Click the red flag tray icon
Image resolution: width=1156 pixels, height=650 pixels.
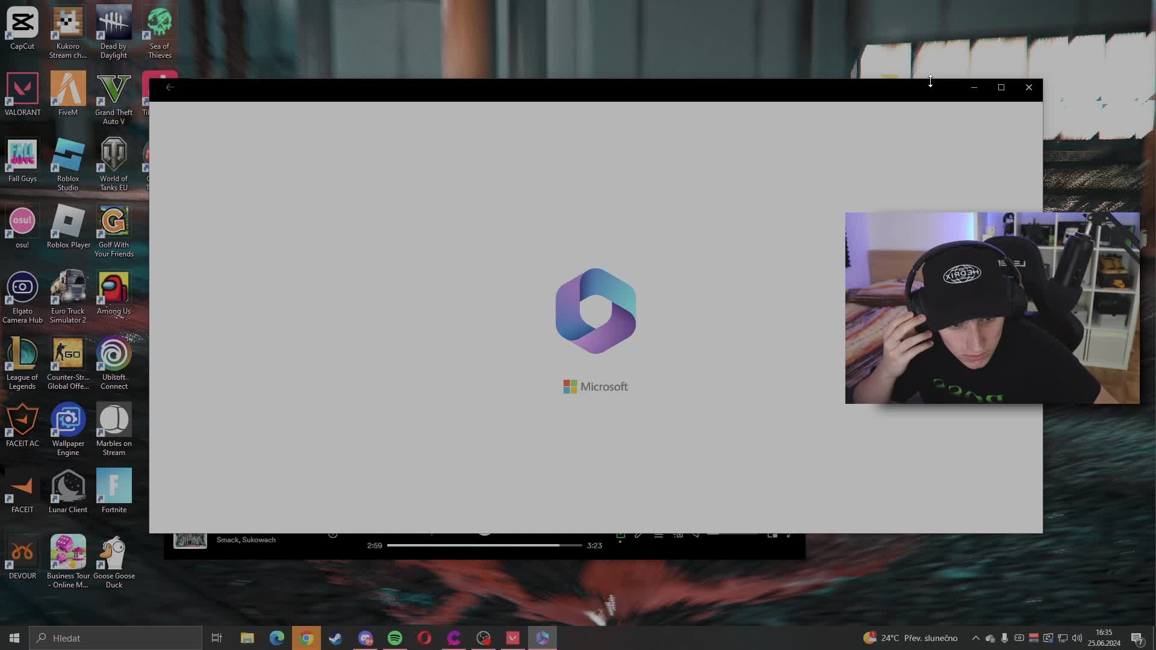tap(1033, 638)
